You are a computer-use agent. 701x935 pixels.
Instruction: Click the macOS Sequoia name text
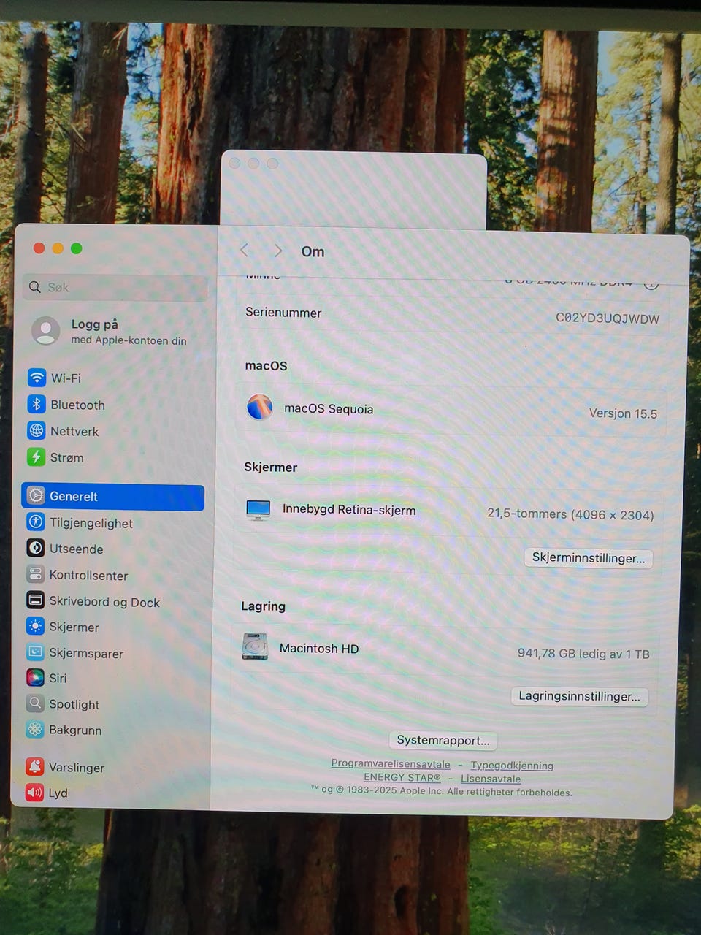pos(329,408)
